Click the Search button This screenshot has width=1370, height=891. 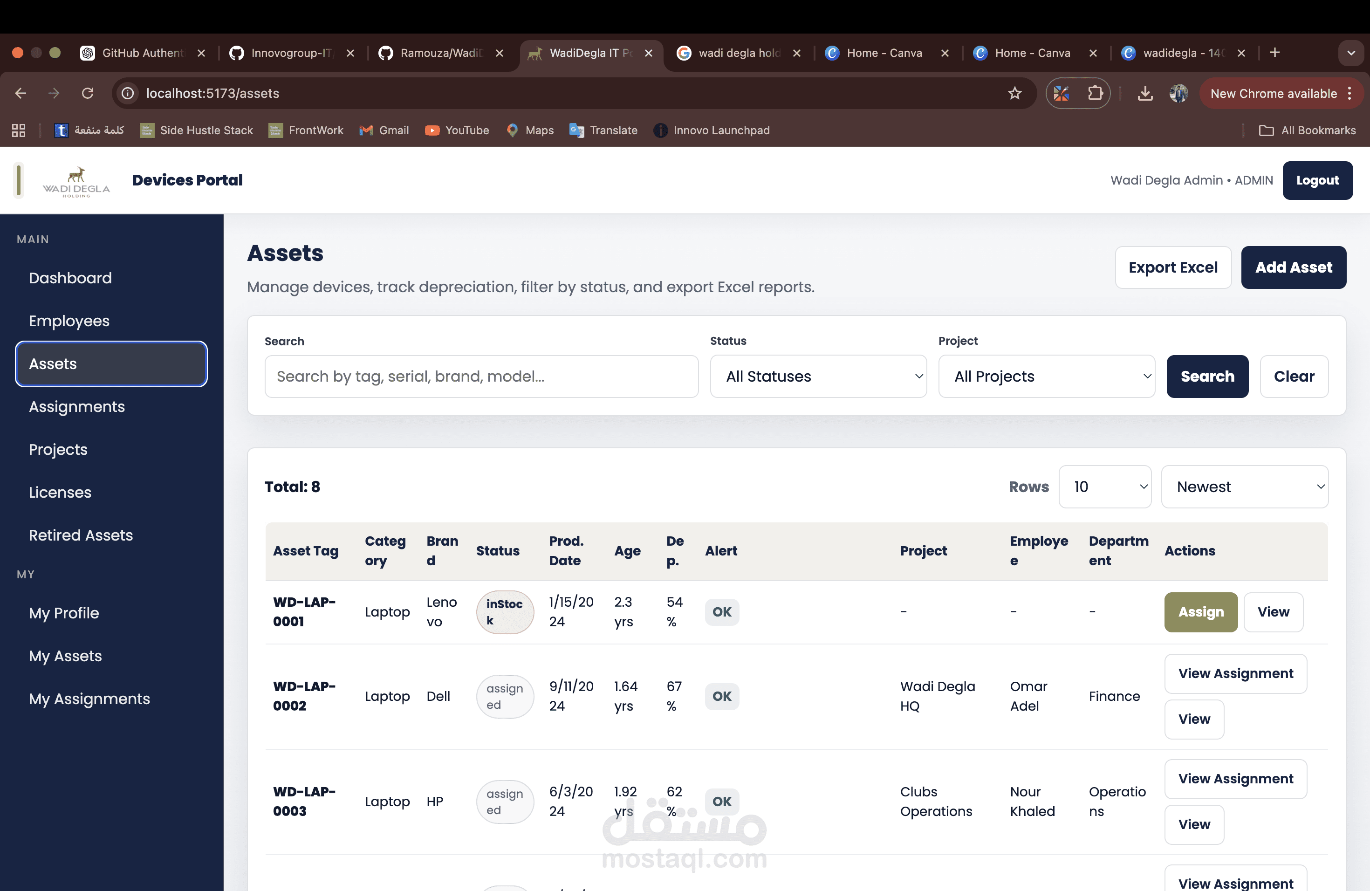(1207, 377)
